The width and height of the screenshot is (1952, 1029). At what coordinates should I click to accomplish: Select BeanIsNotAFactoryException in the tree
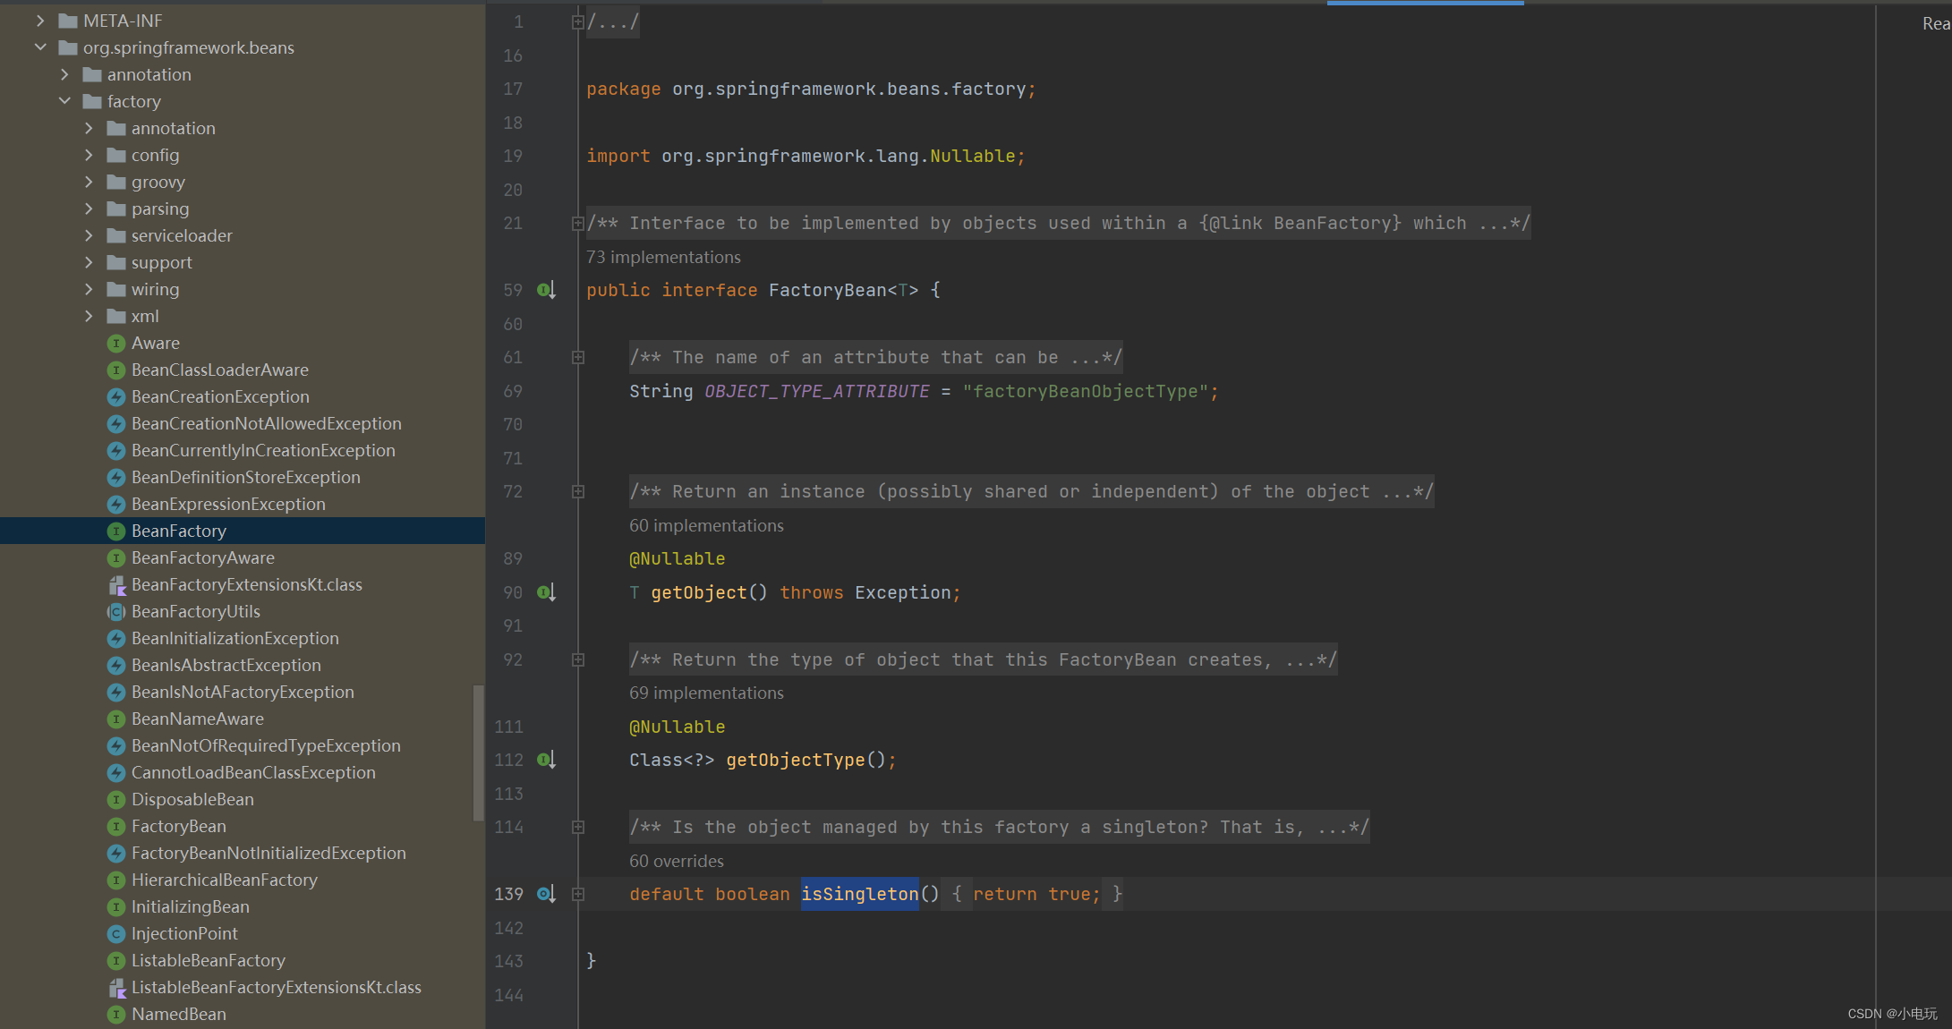click(243, 692)
